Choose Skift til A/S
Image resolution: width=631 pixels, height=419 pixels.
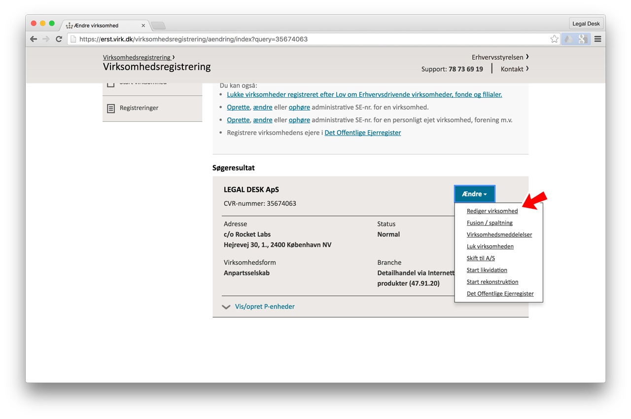coord(481,258)
